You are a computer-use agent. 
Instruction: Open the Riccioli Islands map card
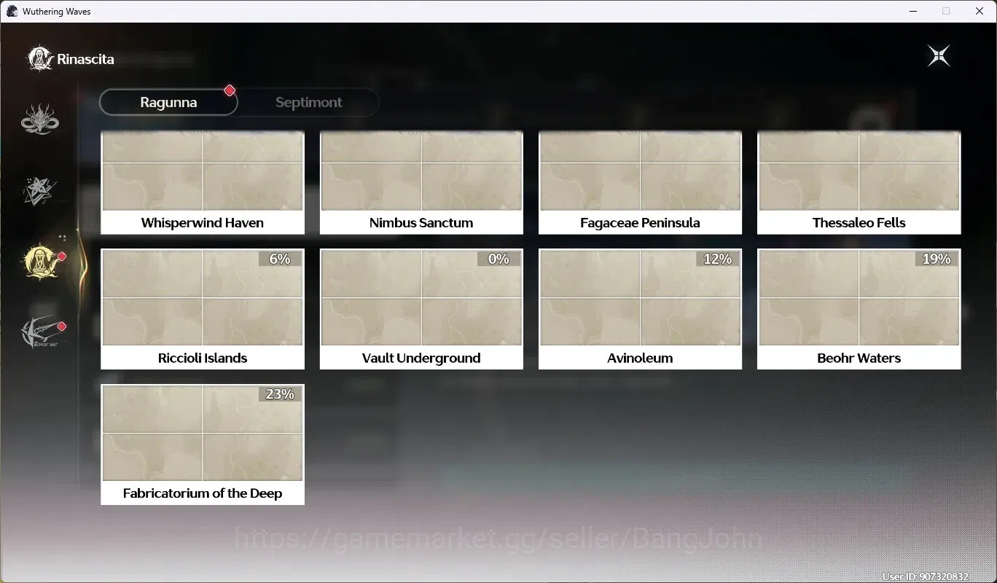[203, 309]
